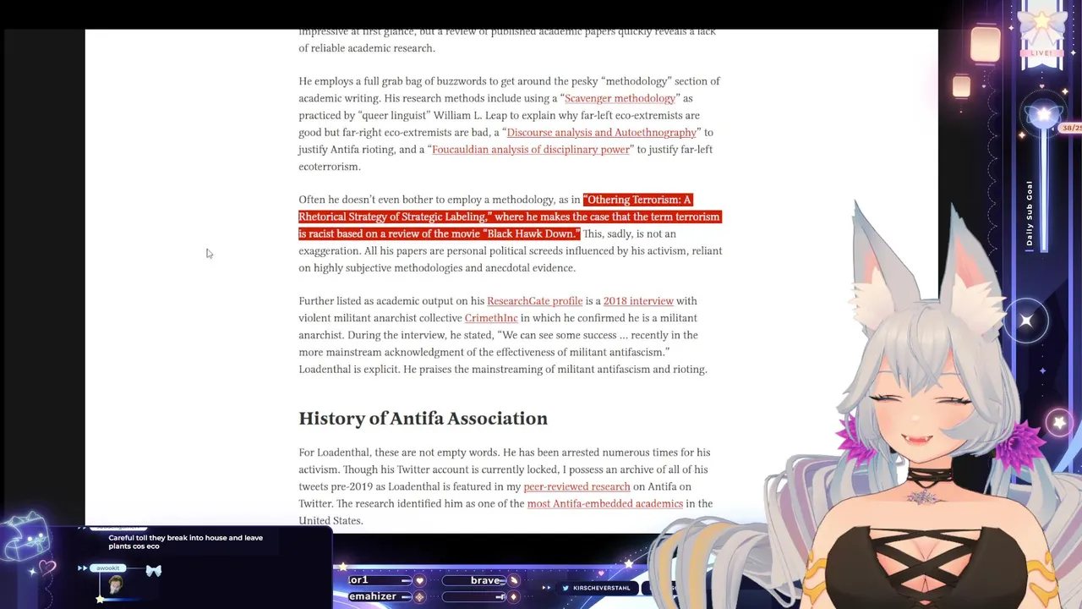The height and width of the screenshot is (609, 1082).
Task: Click the History of Antifa Association heading
Action: point(423,419)
